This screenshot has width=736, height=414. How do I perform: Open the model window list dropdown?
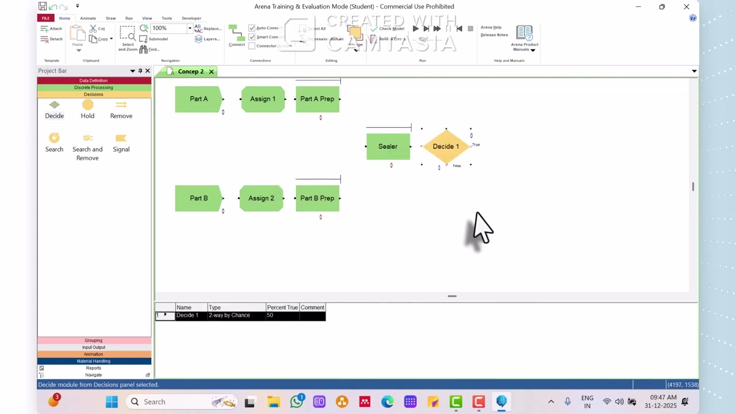[x=694, y=71]
